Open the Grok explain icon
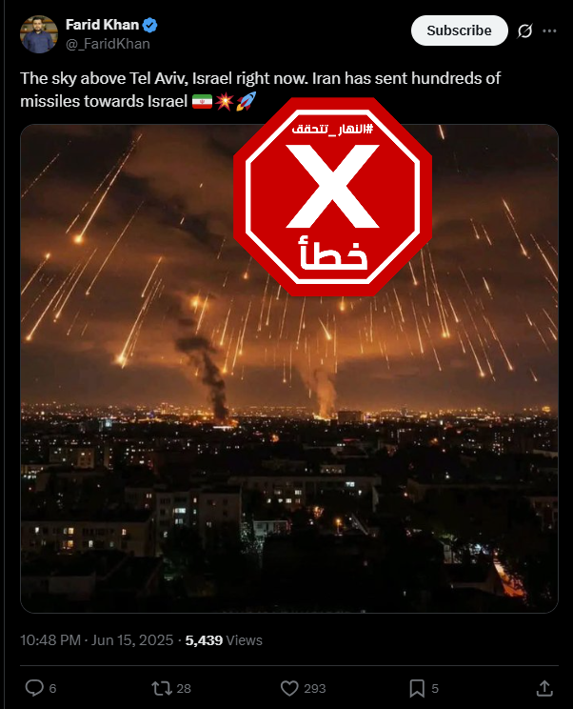 tap(524, 30)
